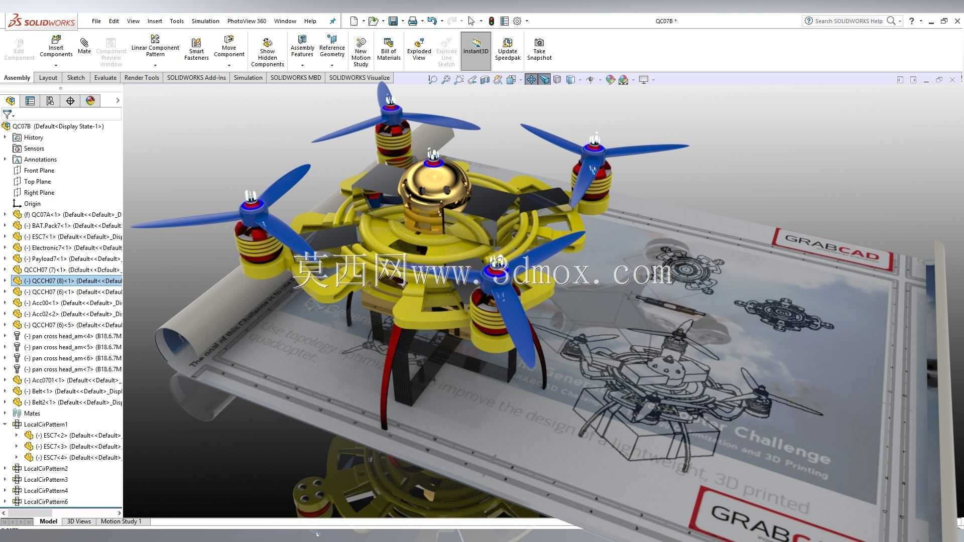Click the Search SOLIDWORKS Help field
This screenshot has width=964, height=542.
848,21
